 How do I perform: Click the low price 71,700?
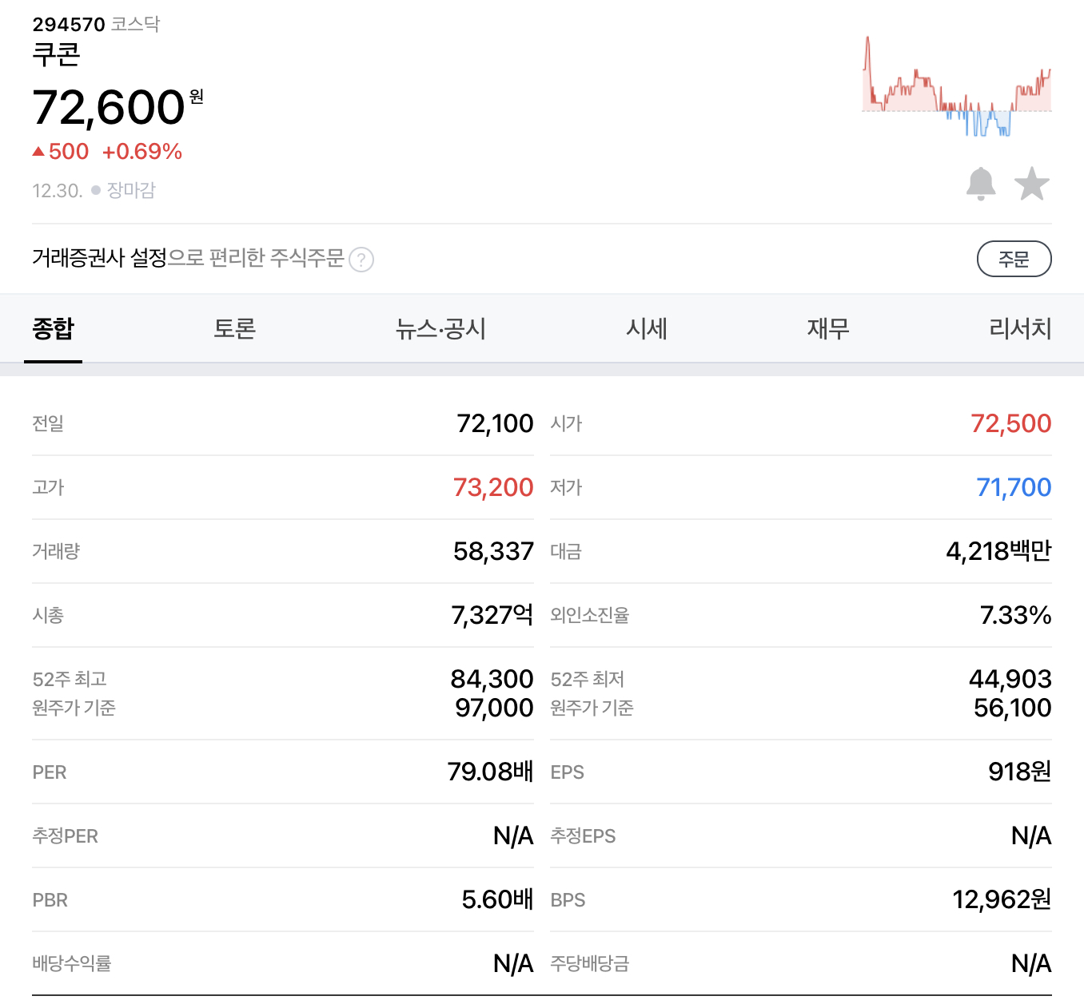pos(1014,487)
